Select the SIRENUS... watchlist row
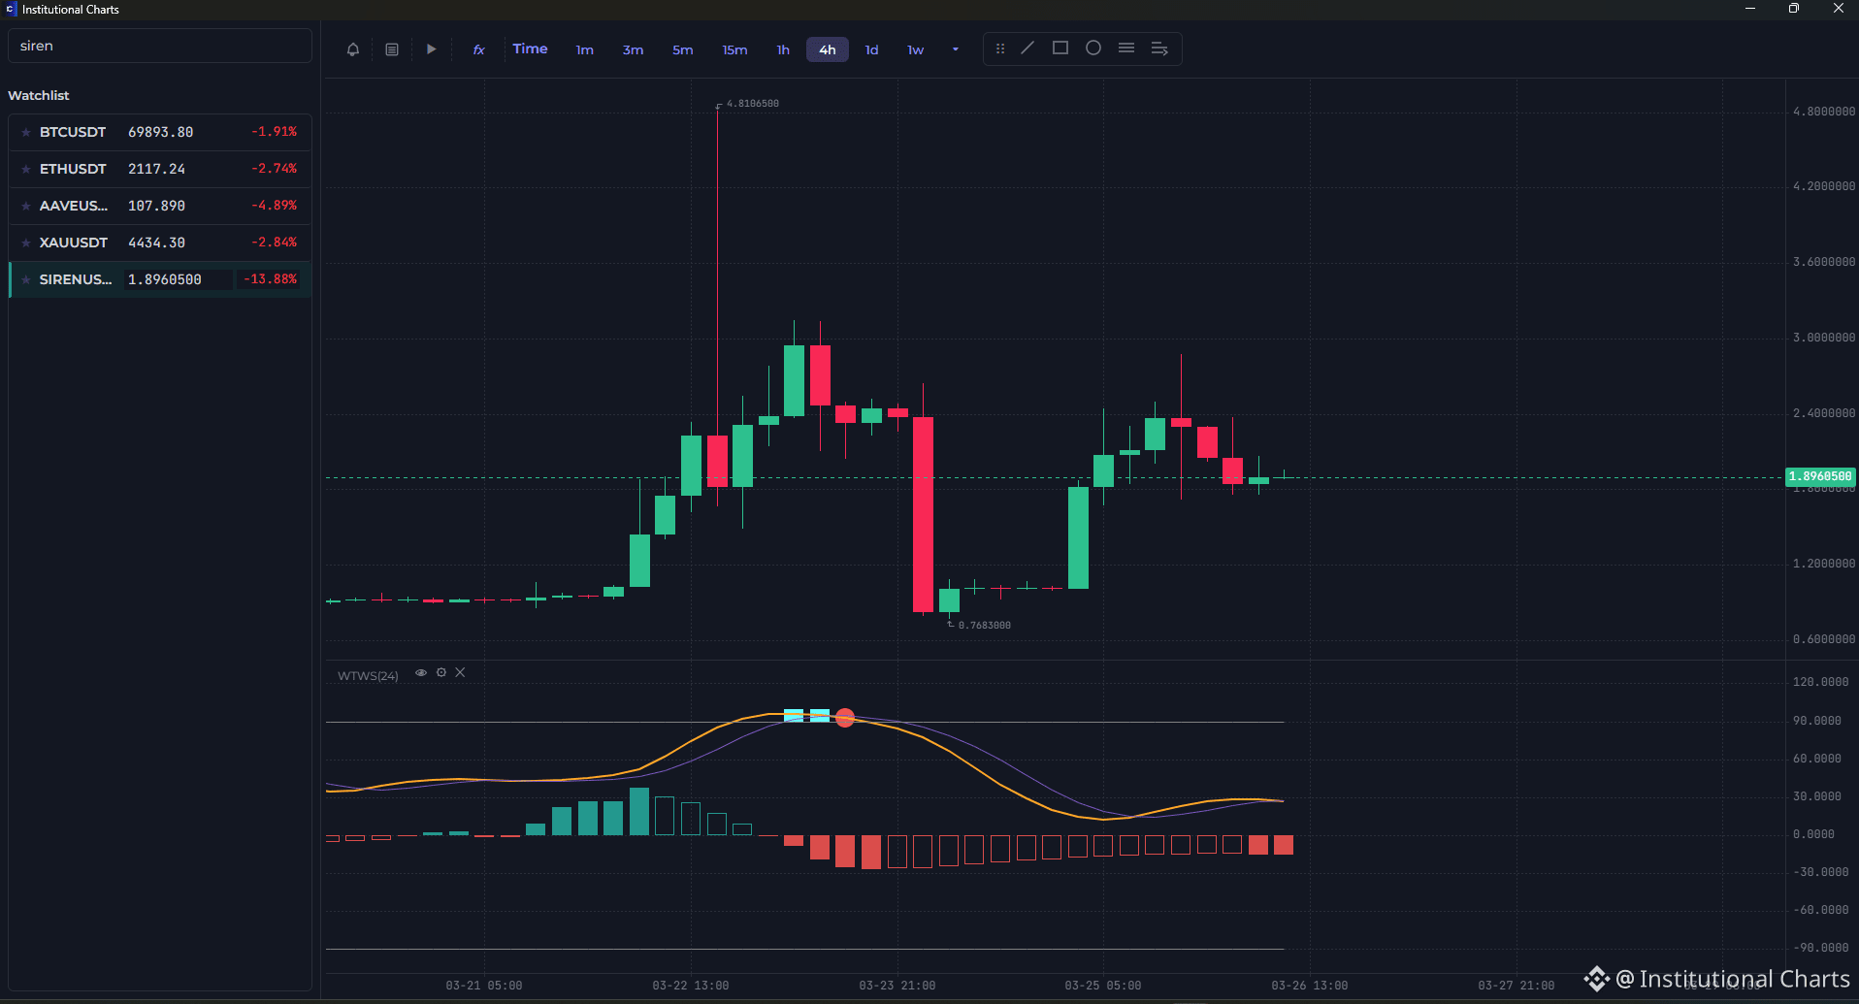The image size is (1859, 1004). pyautogui.click(x=160, y=279)
